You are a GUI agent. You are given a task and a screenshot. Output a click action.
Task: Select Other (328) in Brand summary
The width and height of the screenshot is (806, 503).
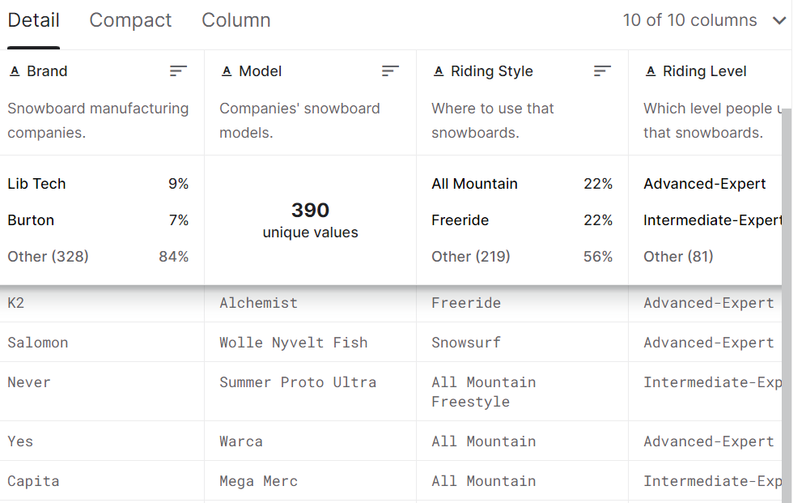(x=48, y=257)
